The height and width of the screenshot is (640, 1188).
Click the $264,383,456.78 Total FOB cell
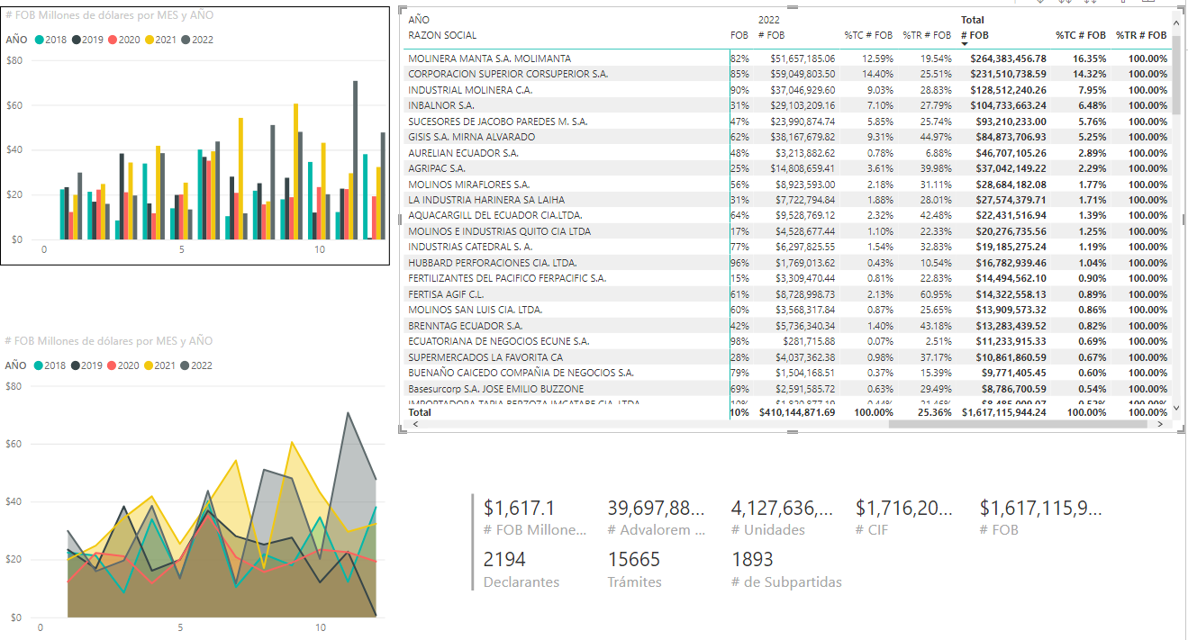(1008, 59)
